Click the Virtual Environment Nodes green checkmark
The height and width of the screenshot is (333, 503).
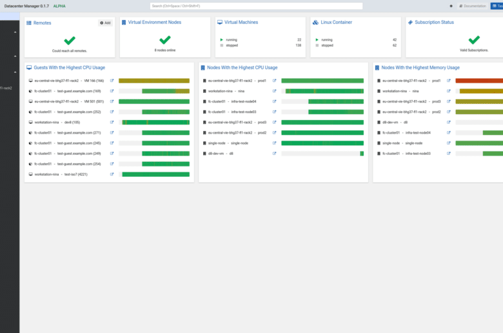point(165,40)
